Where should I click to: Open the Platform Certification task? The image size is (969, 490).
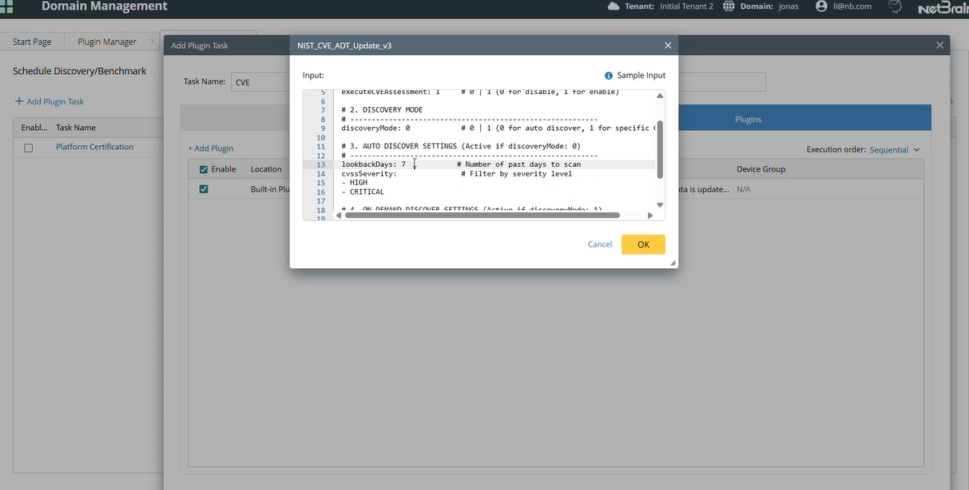94,147
